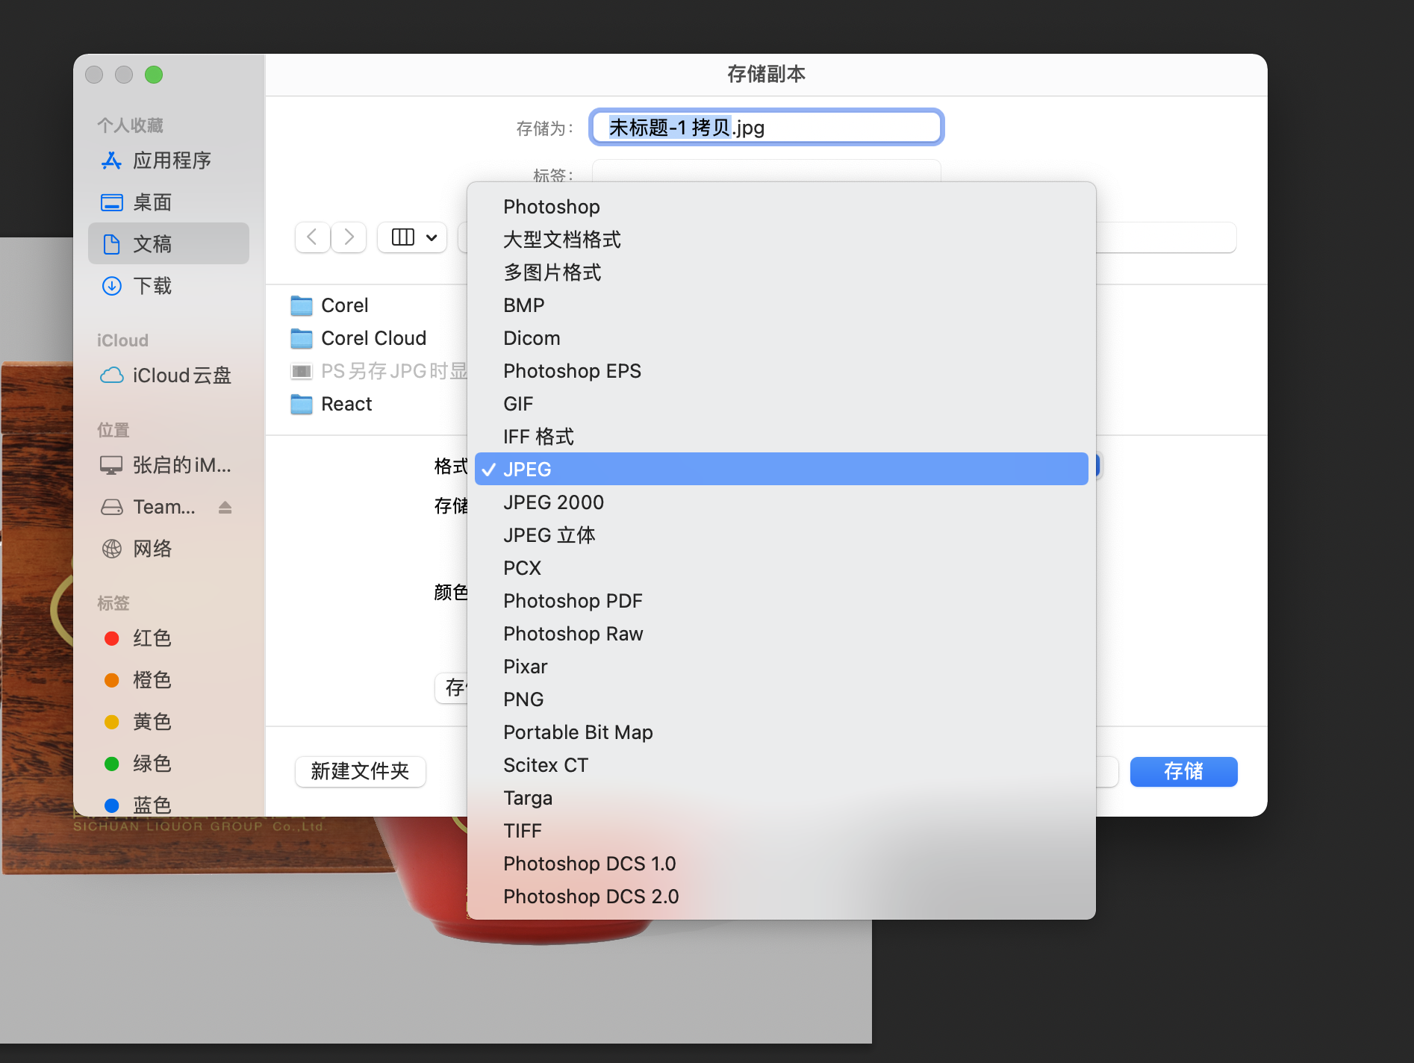The height and width of the screenshot is (1063, 1414).
Task: Go back with the left chevron button
Action: click(x=312, y=237)
